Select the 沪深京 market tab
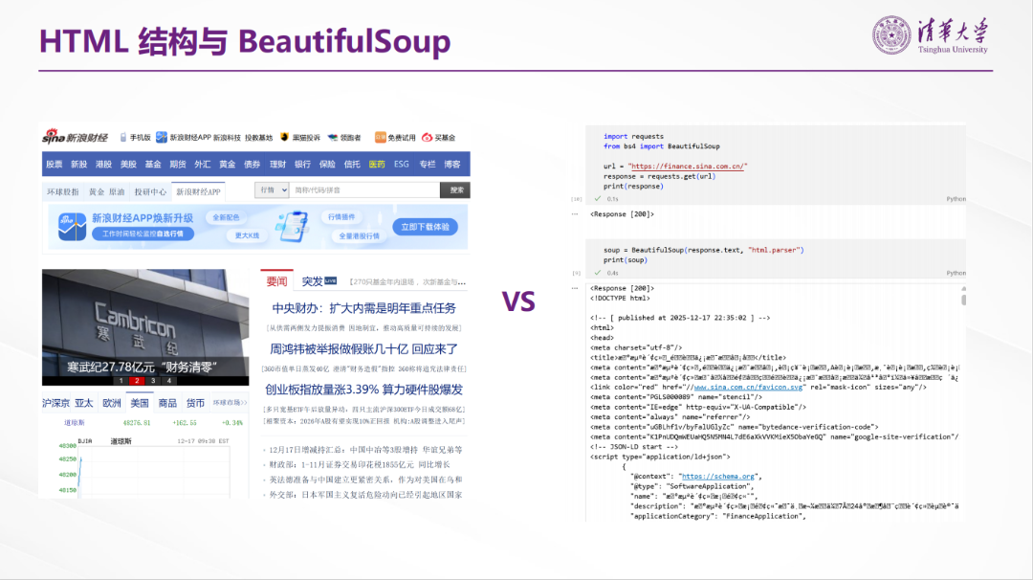Viewport: 1033px width, 580px height. coord(56,403)
